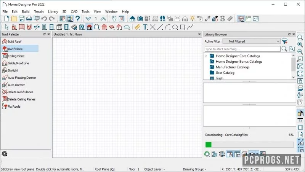
Task: Click the add filter funnel icon
Action: tap(284, 41)
